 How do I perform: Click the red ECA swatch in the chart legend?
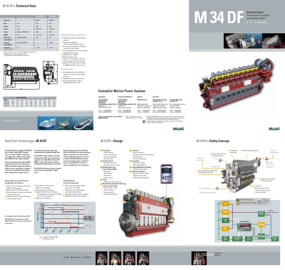pyautogui.click(x=85, y=217)
